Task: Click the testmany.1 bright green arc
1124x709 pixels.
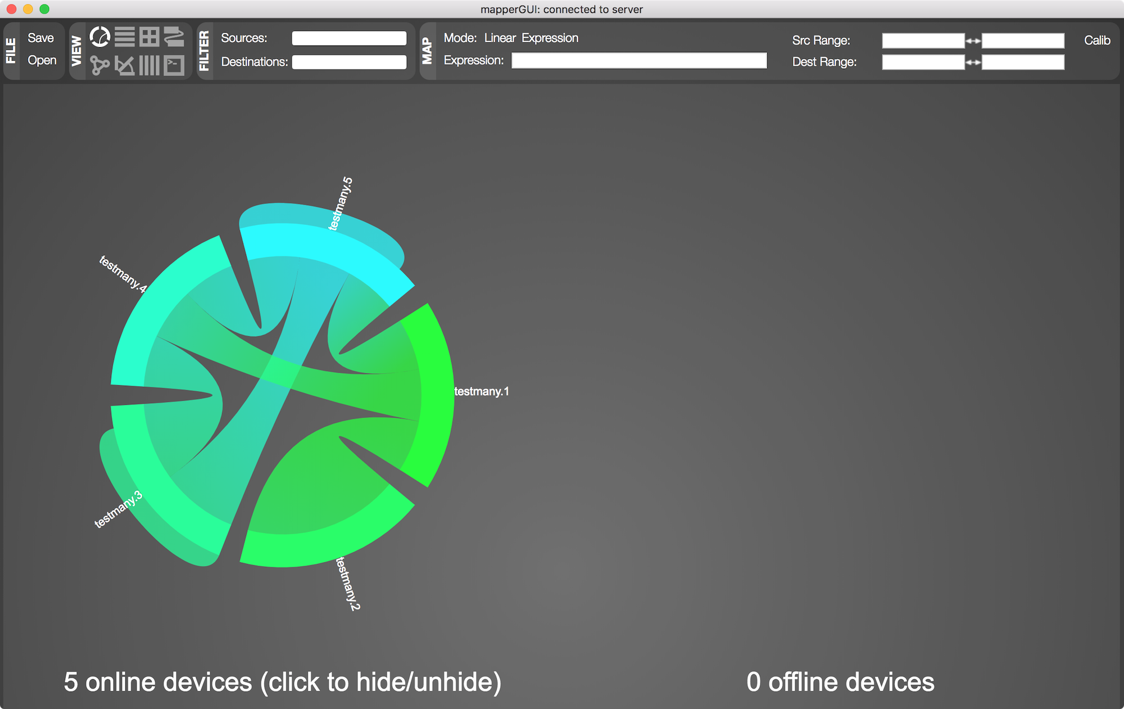Action: point(437,394)
